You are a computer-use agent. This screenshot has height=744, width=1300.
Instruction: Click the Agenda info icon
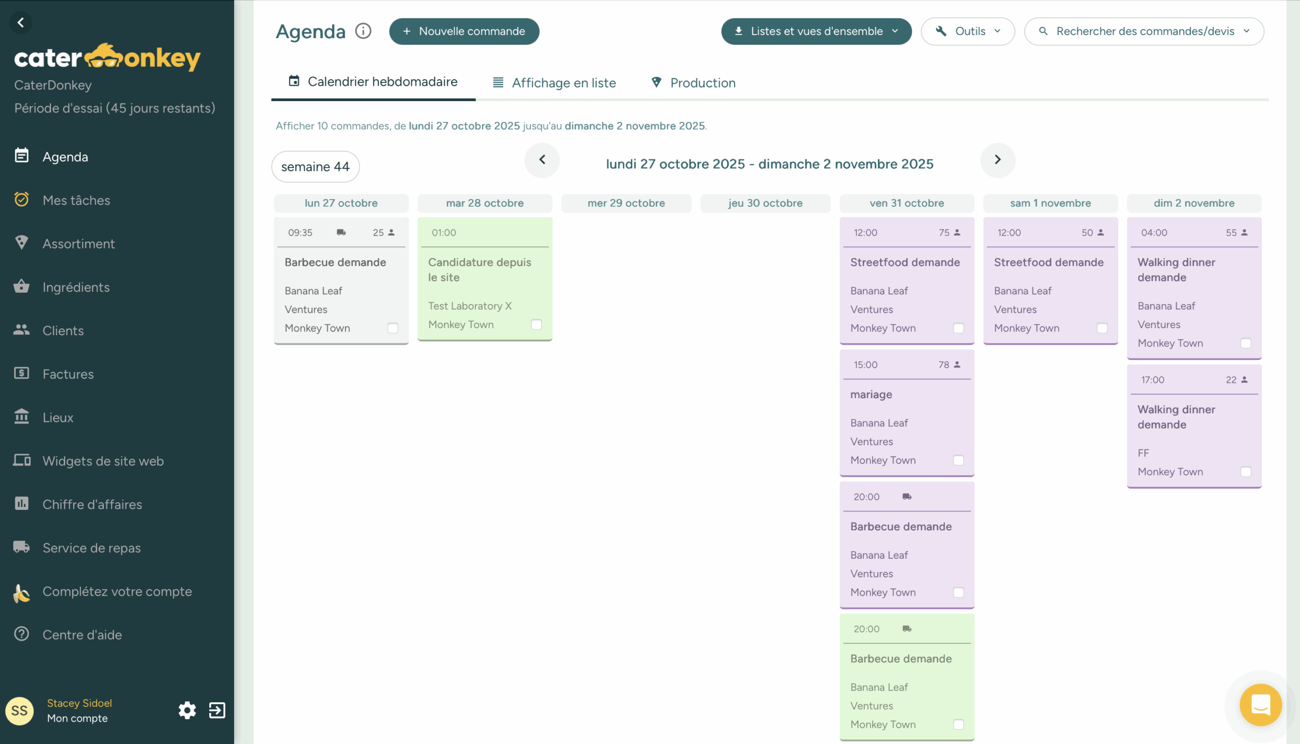click(363, 31)
